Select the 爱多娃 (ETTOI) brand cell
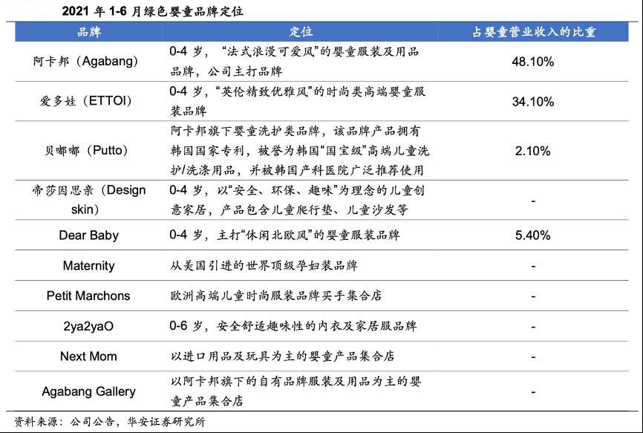This screenshot has width=643, height=433. (89, 102)
